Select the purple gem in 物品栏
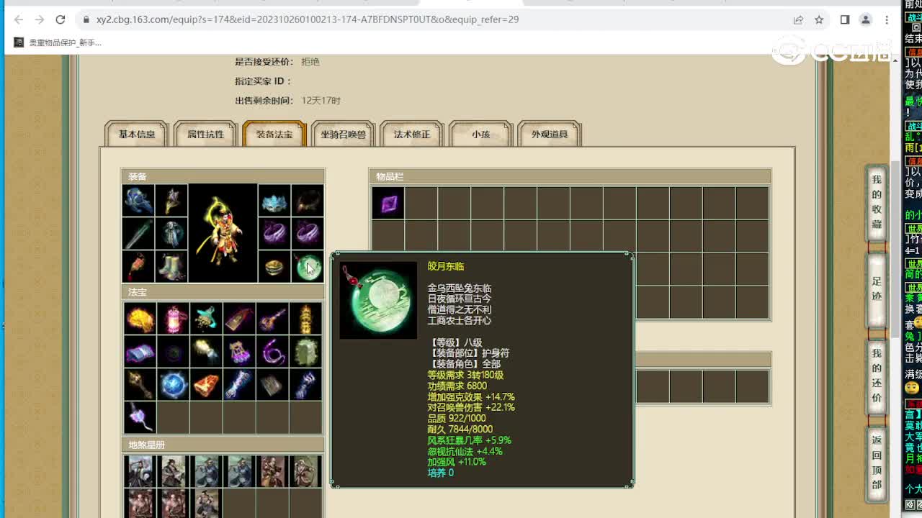Image resolution: width=922 pixels, height=518 pixels. 388,203
